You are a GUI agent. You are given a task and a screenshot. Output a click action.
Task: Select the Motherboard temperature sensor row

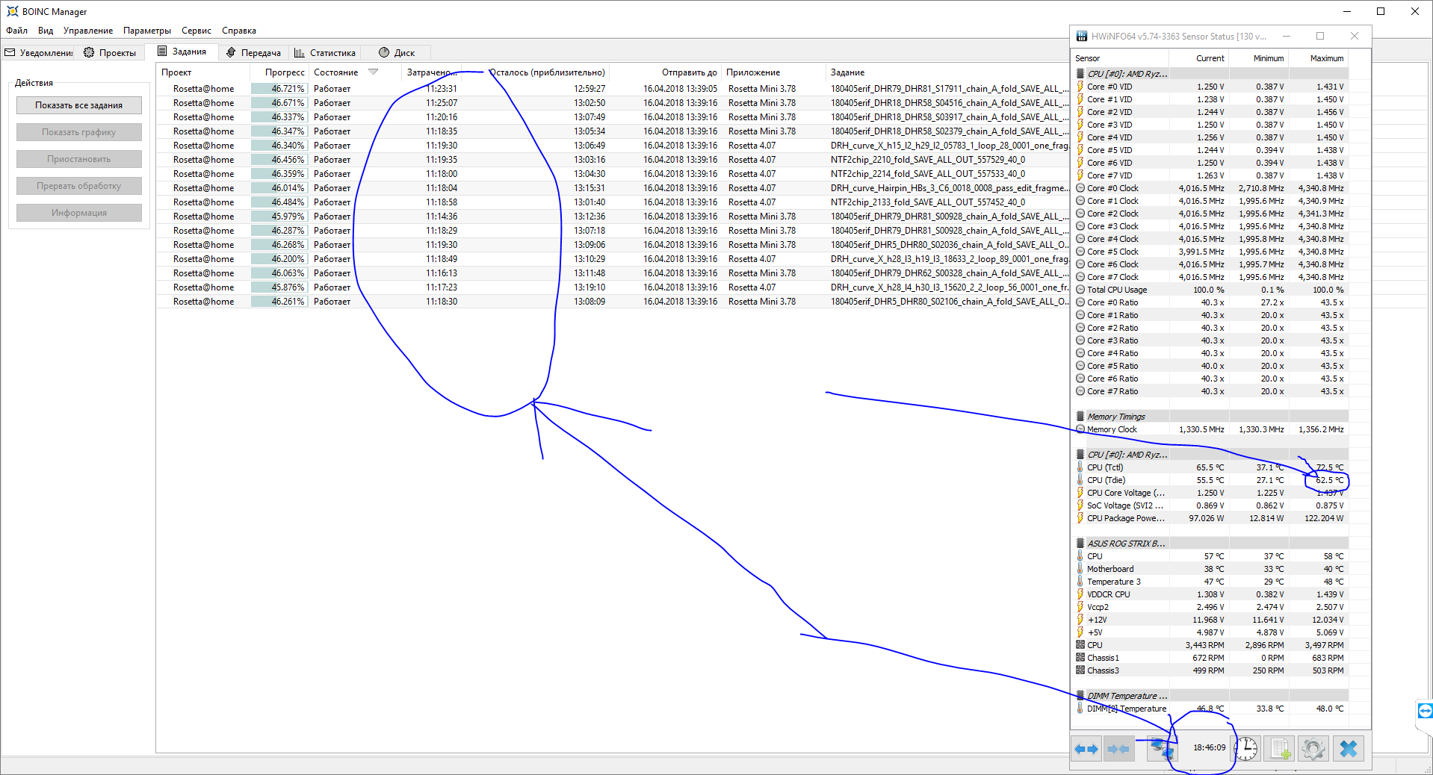click(x=1211, y=569)
